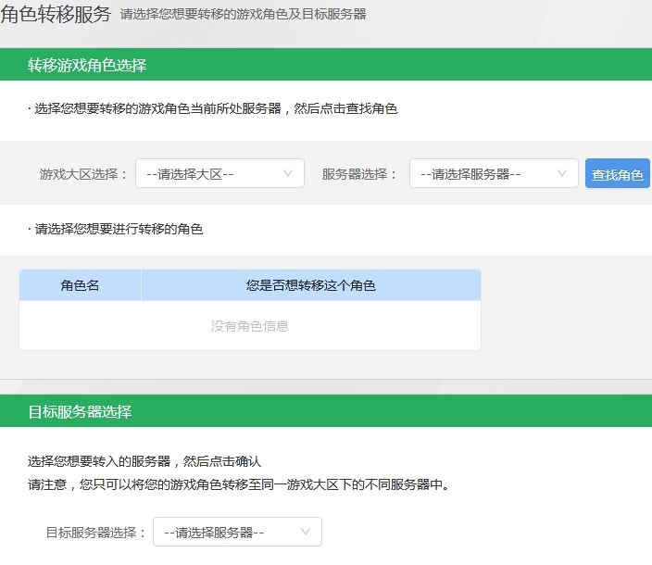Click the 服务器选择 field label
This screenshot has width=652, height=565.
coord(358,174)
